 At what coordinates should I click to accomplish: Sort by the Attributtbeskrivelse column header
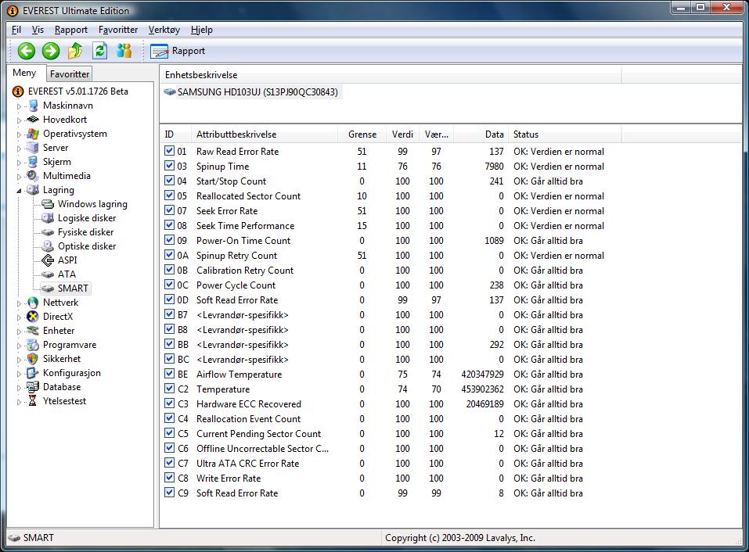point(265,134)
